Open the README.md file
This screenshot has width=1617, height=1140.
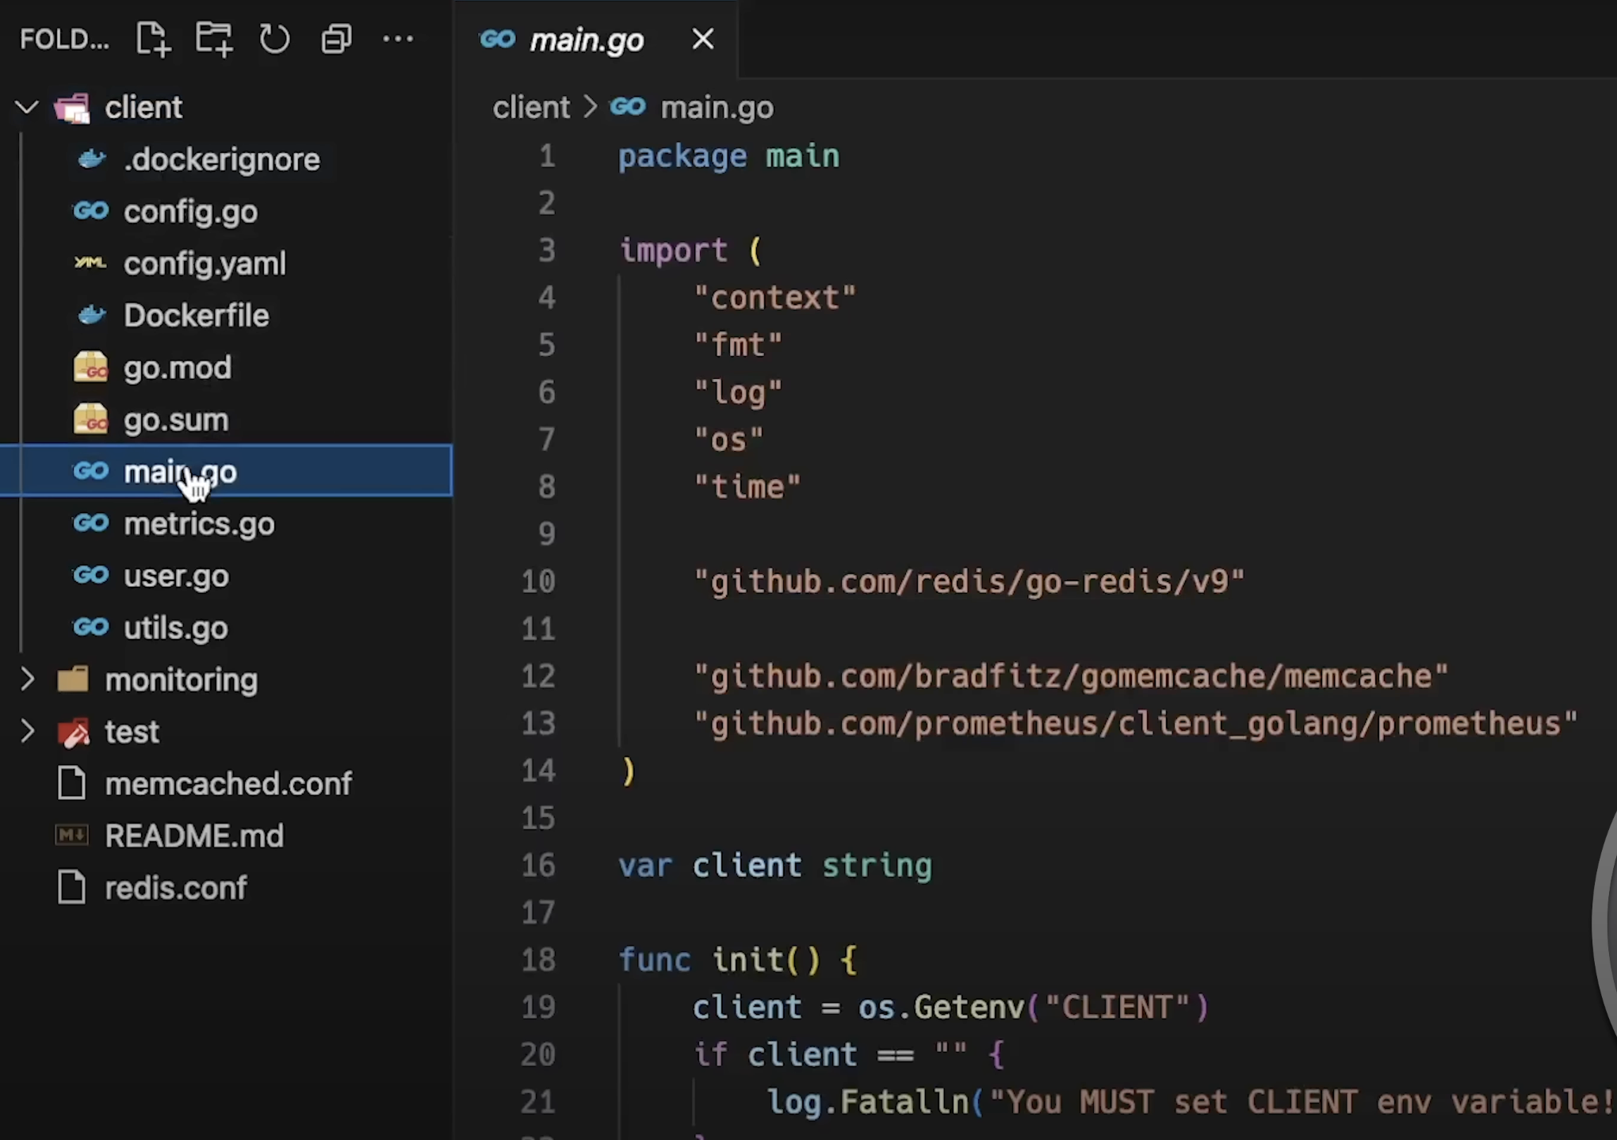pos(194,836)
